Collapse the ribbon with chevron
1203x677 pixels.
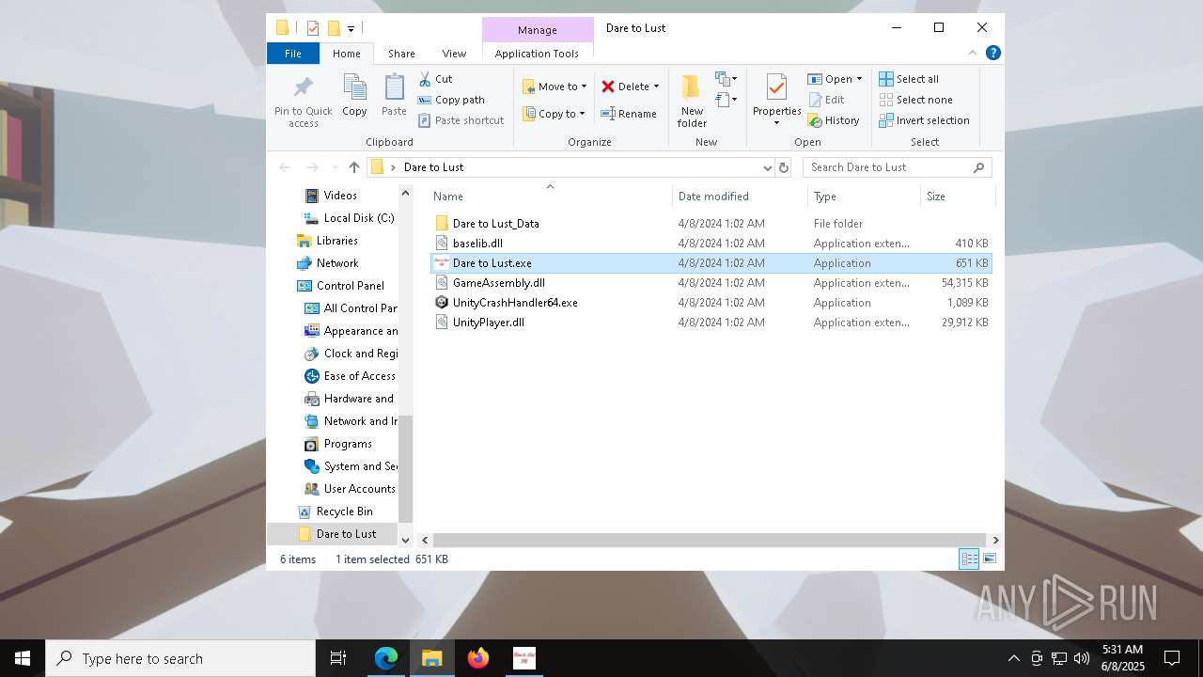(973, 53)
